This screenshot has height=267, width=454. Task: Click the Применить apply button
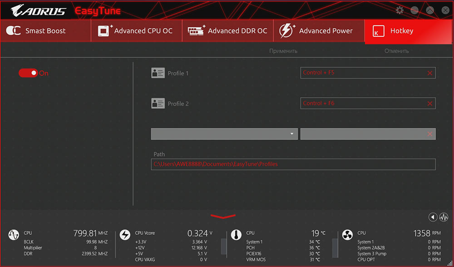click(283, 51)
